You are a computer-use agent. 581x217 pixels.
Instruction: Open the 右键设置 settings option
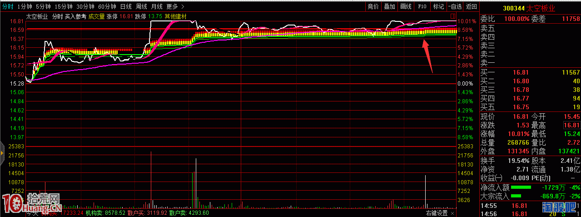click(x=437, y=213)
